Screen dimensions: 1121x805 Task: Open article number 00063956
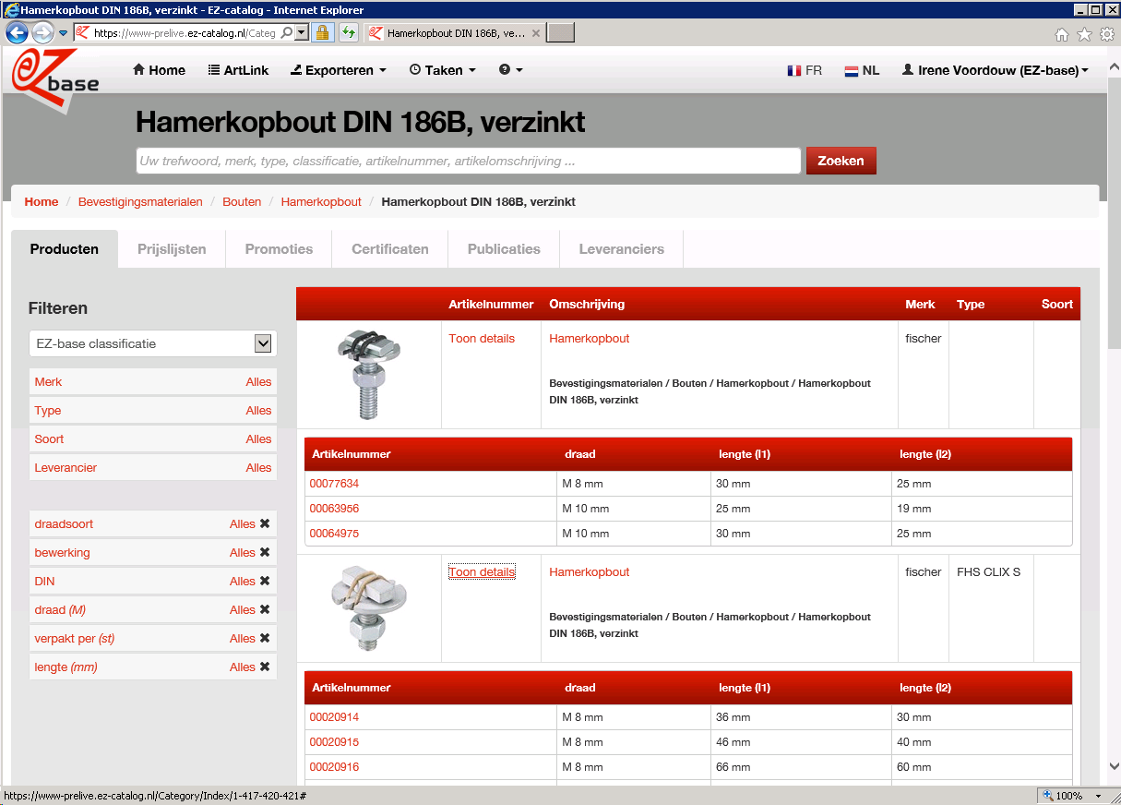tap(334, 509)
